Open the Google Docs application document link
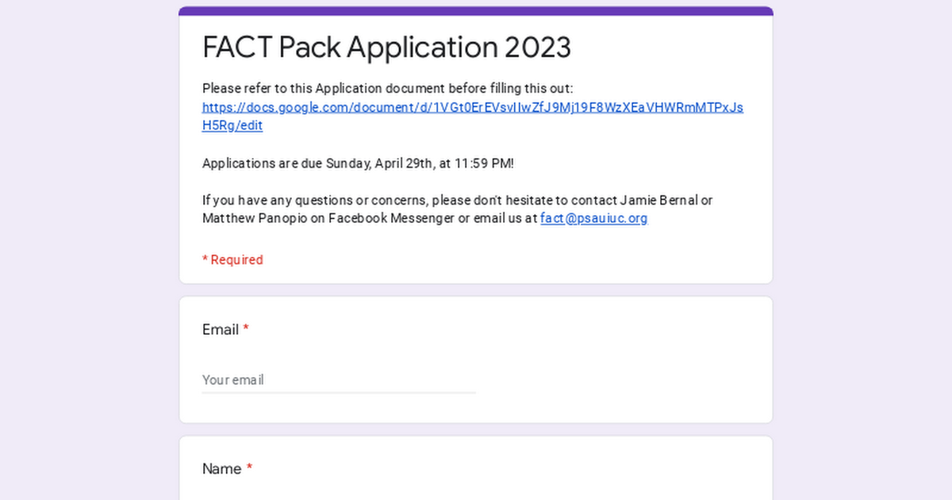Viewport: 952px width, 500px height. coord(472,107)
